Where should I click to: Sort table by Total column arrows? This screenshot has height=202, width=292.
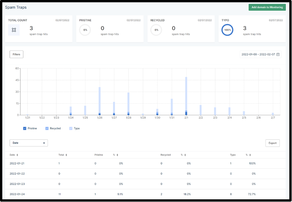pos(66,155)
